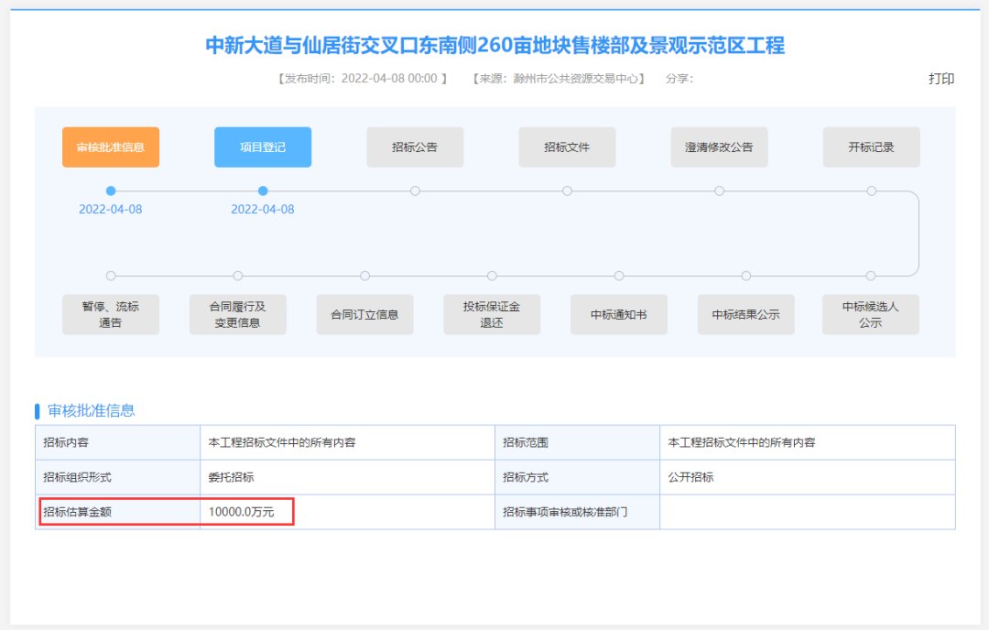Open 中标候选人公示 step
The image size is (989, 630).
click(x=870, y=314)
